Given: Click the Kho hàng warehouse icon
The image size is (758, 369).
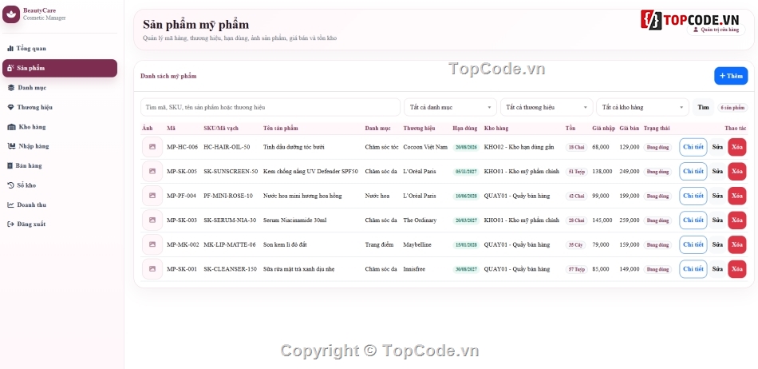Looking at the screenshot, I should coord(11,127).
